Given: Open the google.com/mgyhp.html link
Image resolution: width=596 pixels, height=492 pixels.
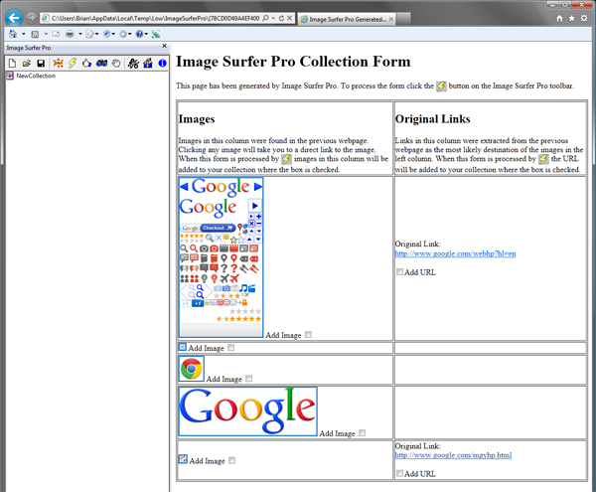Looking at the screenshot, I should pyautogui.click(x=453, y=455).
